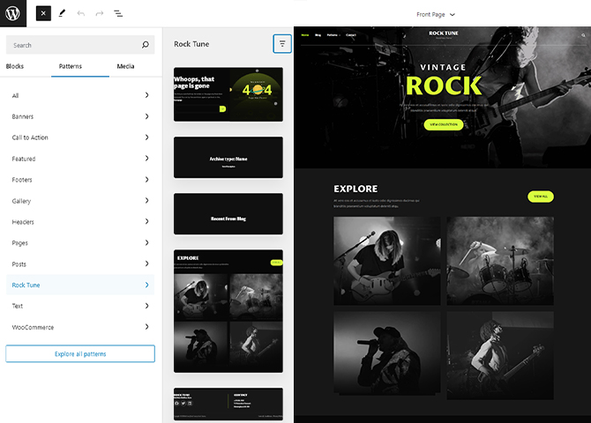Click inside the Search input field

click(x=71, y=45)
